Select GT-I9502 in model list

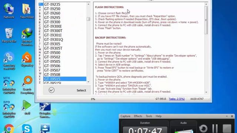(65, 57)
